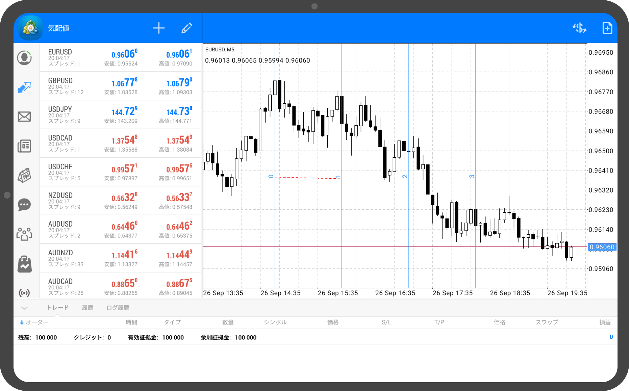Click the 0.96060 current price label

[x=602, y=247]
